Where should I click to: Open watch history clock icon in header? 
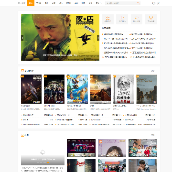tap(154, 3)
